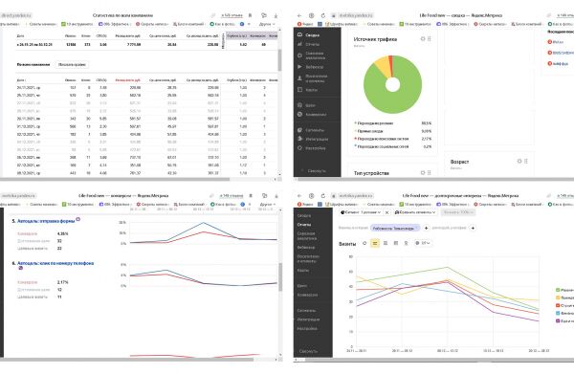Open Конверсии in interests window sidebar
The height and width of the screenshot is (374, 574).
point(307,295)
